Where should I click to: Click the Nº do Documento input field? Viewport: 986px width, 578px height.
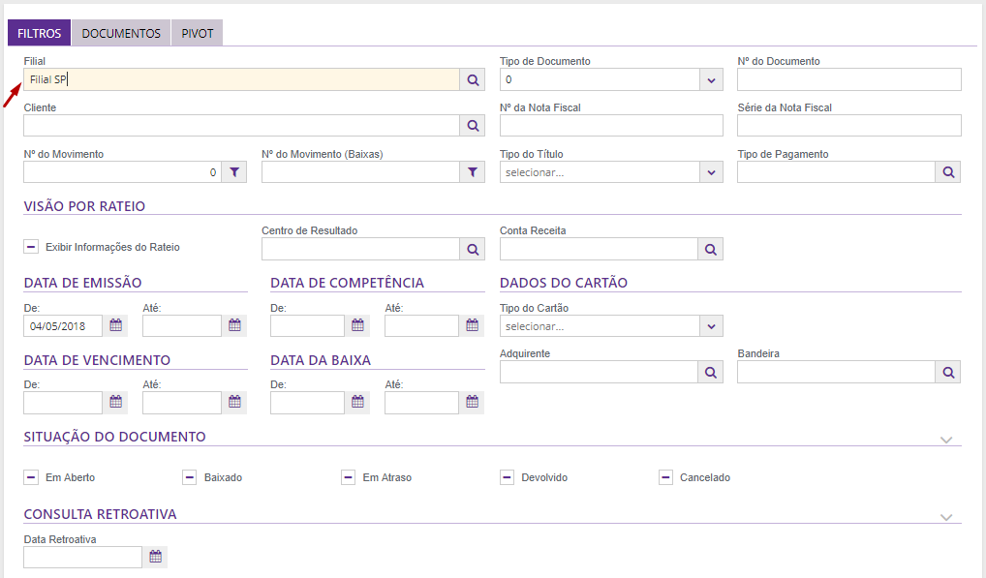(x=848, y=79)
